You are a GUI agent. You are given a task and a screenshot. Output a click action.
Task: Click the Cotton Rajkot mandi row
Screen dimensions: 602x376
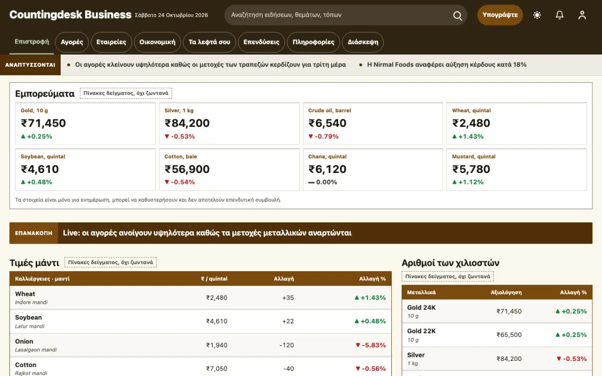tap(201, 368)
